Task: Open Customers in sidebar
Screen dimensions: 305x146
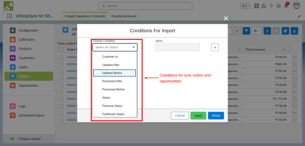Action: 29,58
